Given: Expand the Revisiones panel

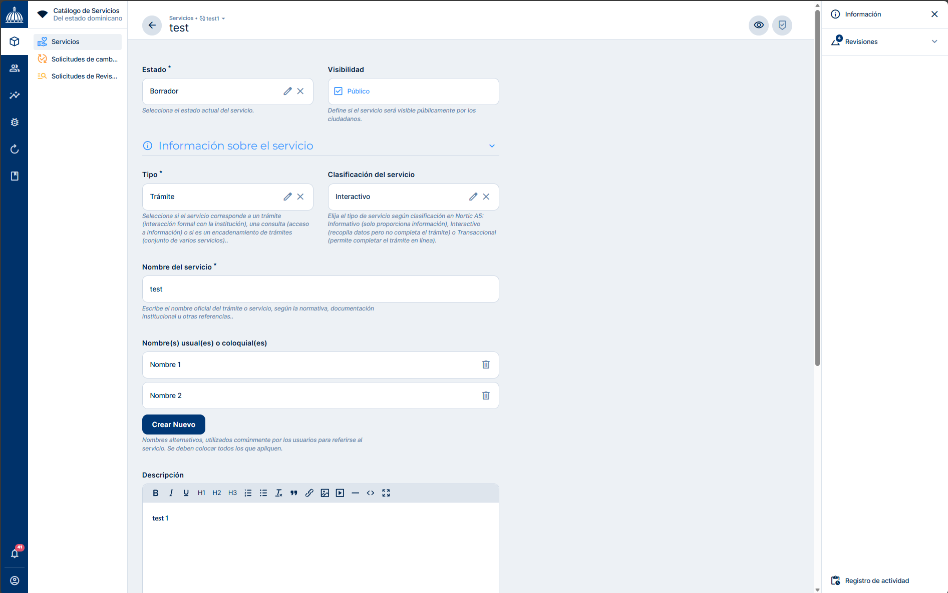Looking at the screenshot, I should coord(934,42).
